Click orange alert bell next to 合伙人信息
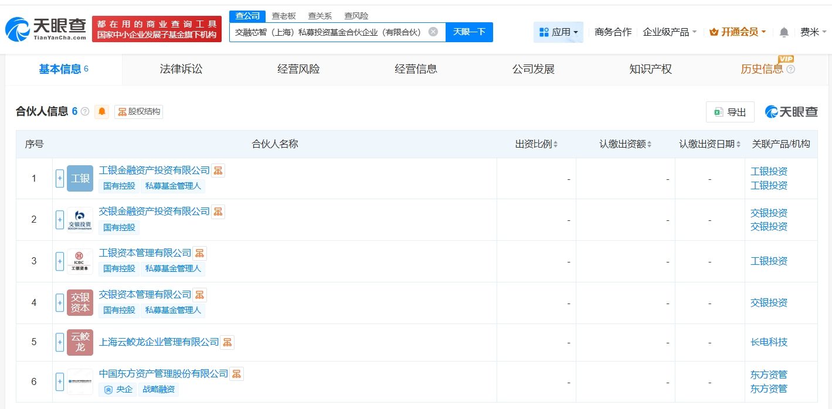The width and height of the screenshot is (832, 409). pos(103,111)
